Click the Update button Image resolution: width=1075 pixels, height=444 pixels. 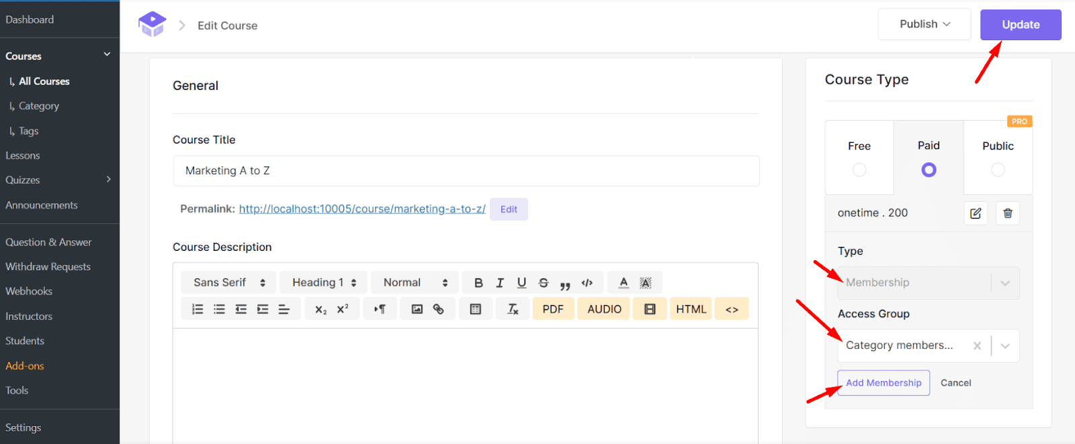tap(1020, 25)
